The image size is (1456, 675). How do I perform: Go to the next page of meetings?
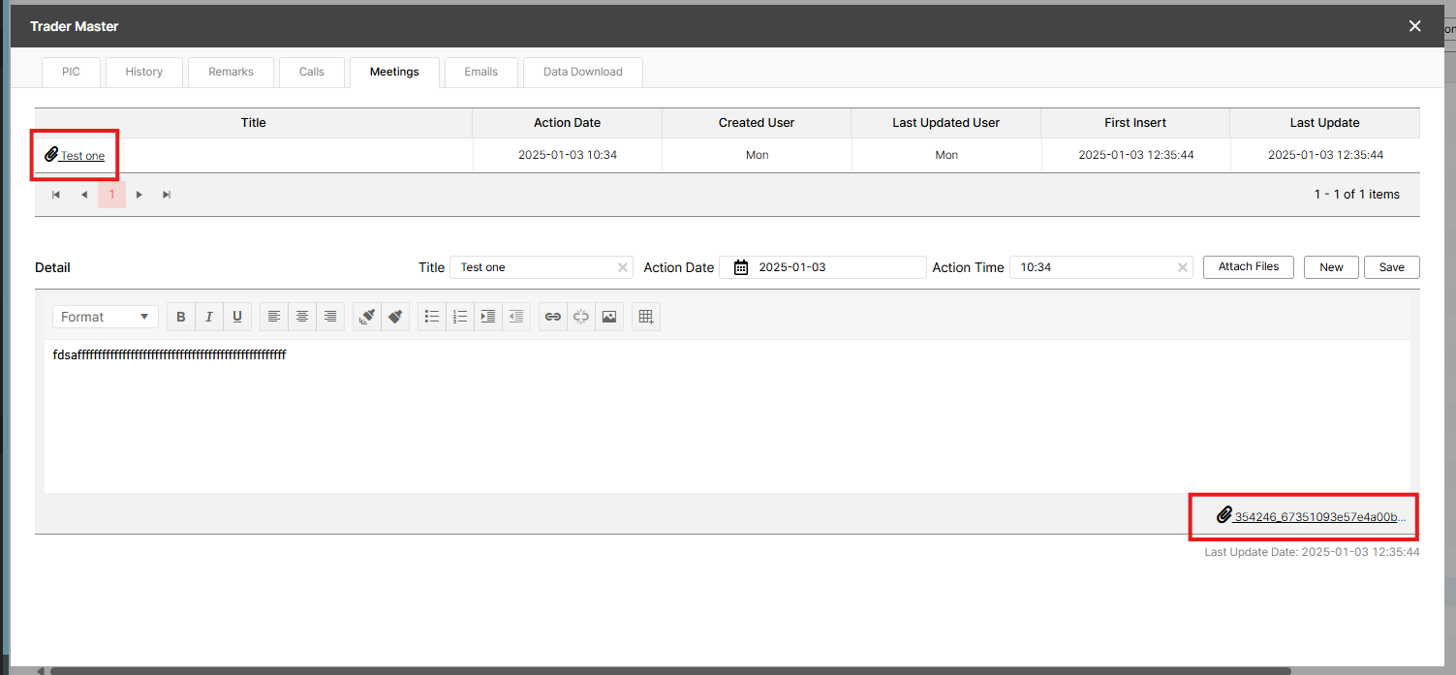pos(139,195)
